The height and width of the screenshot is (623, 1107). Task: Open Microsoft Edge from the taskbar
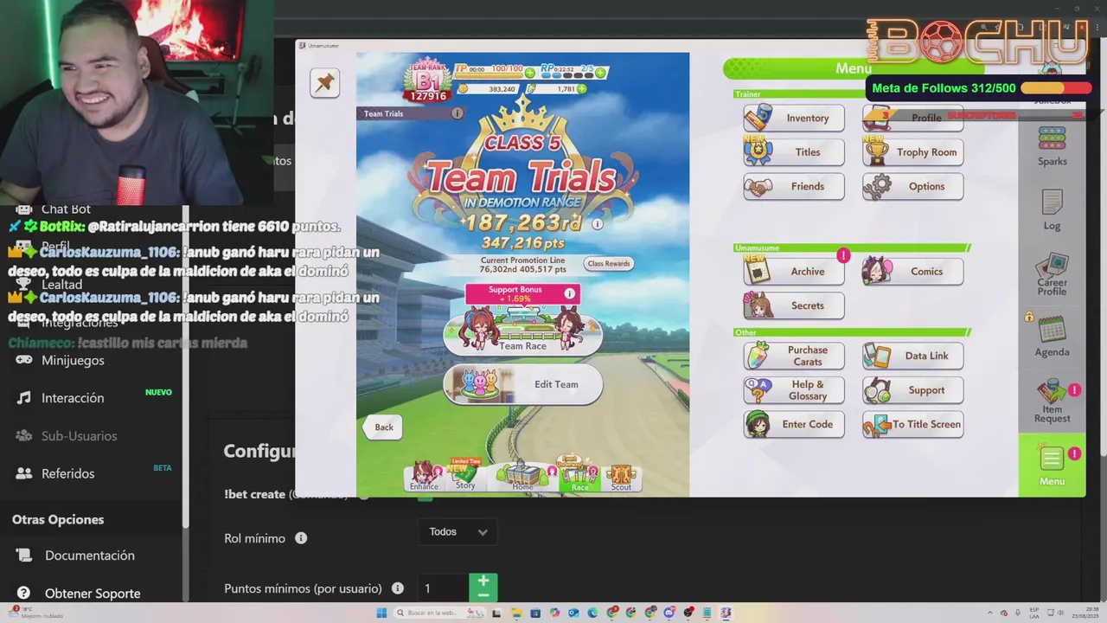pyautogui.click(x=592, y=613)
